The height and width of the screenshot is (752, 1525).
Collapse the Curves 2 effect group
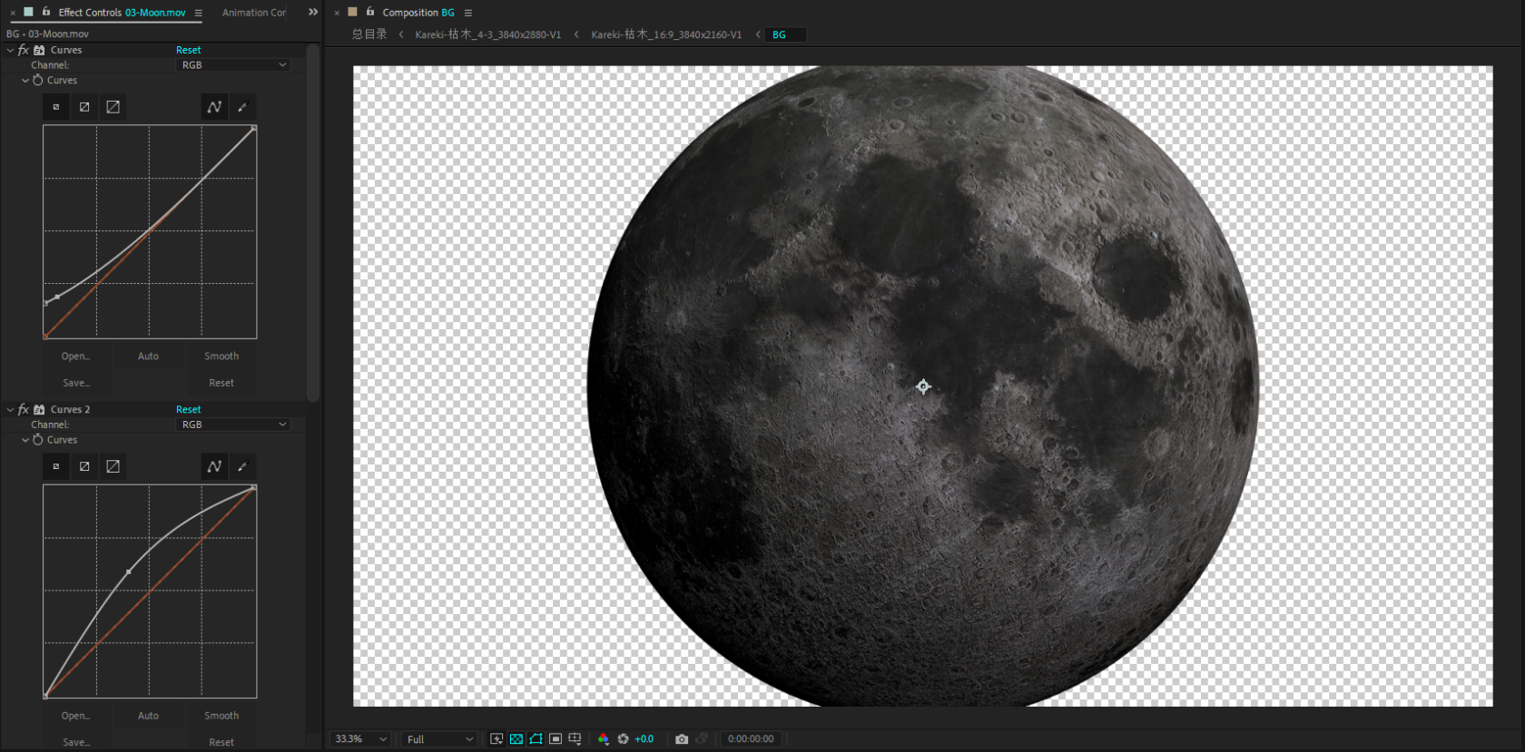pyautogui.click(x=10, y=409)
